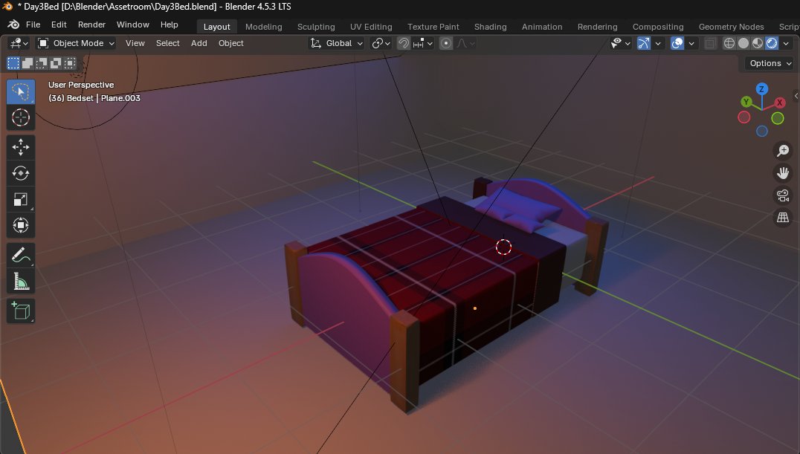This screenshot has width=800, height=454.
Task: Select the Rotate tool
Action: point(20,173)
